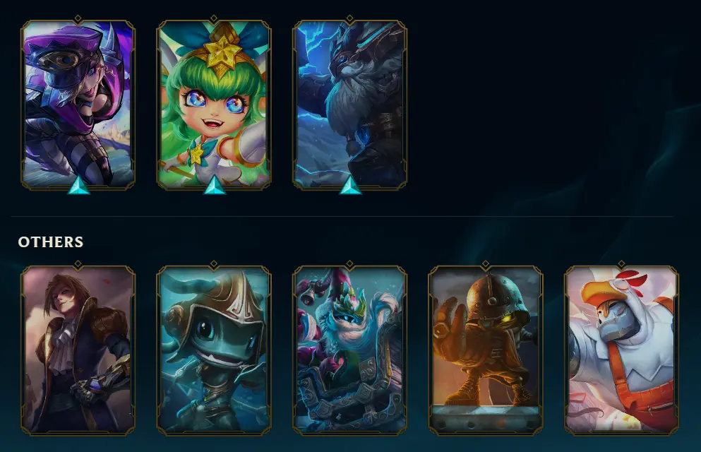
Task: Click diamond ornament atop Ezreal suit card
Action: coord(78,264)
